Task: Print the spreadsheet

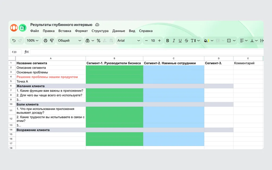Action: [45, 41]
